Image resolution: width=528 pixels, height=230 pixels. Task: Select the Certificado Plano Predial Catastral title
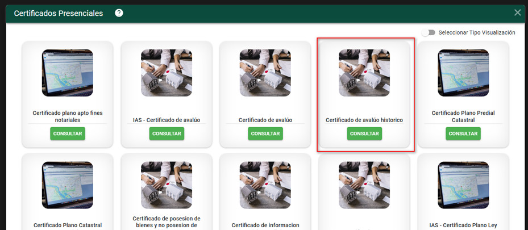463,116
